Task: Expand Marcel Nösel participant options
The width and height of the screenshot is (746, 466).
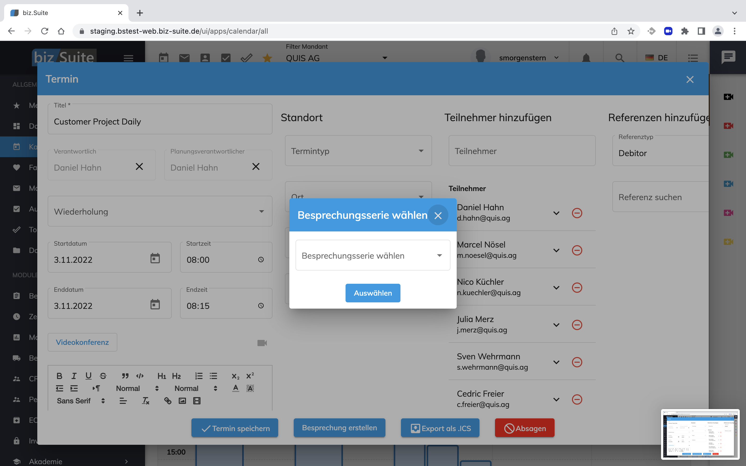Action: tap(556, 250)
